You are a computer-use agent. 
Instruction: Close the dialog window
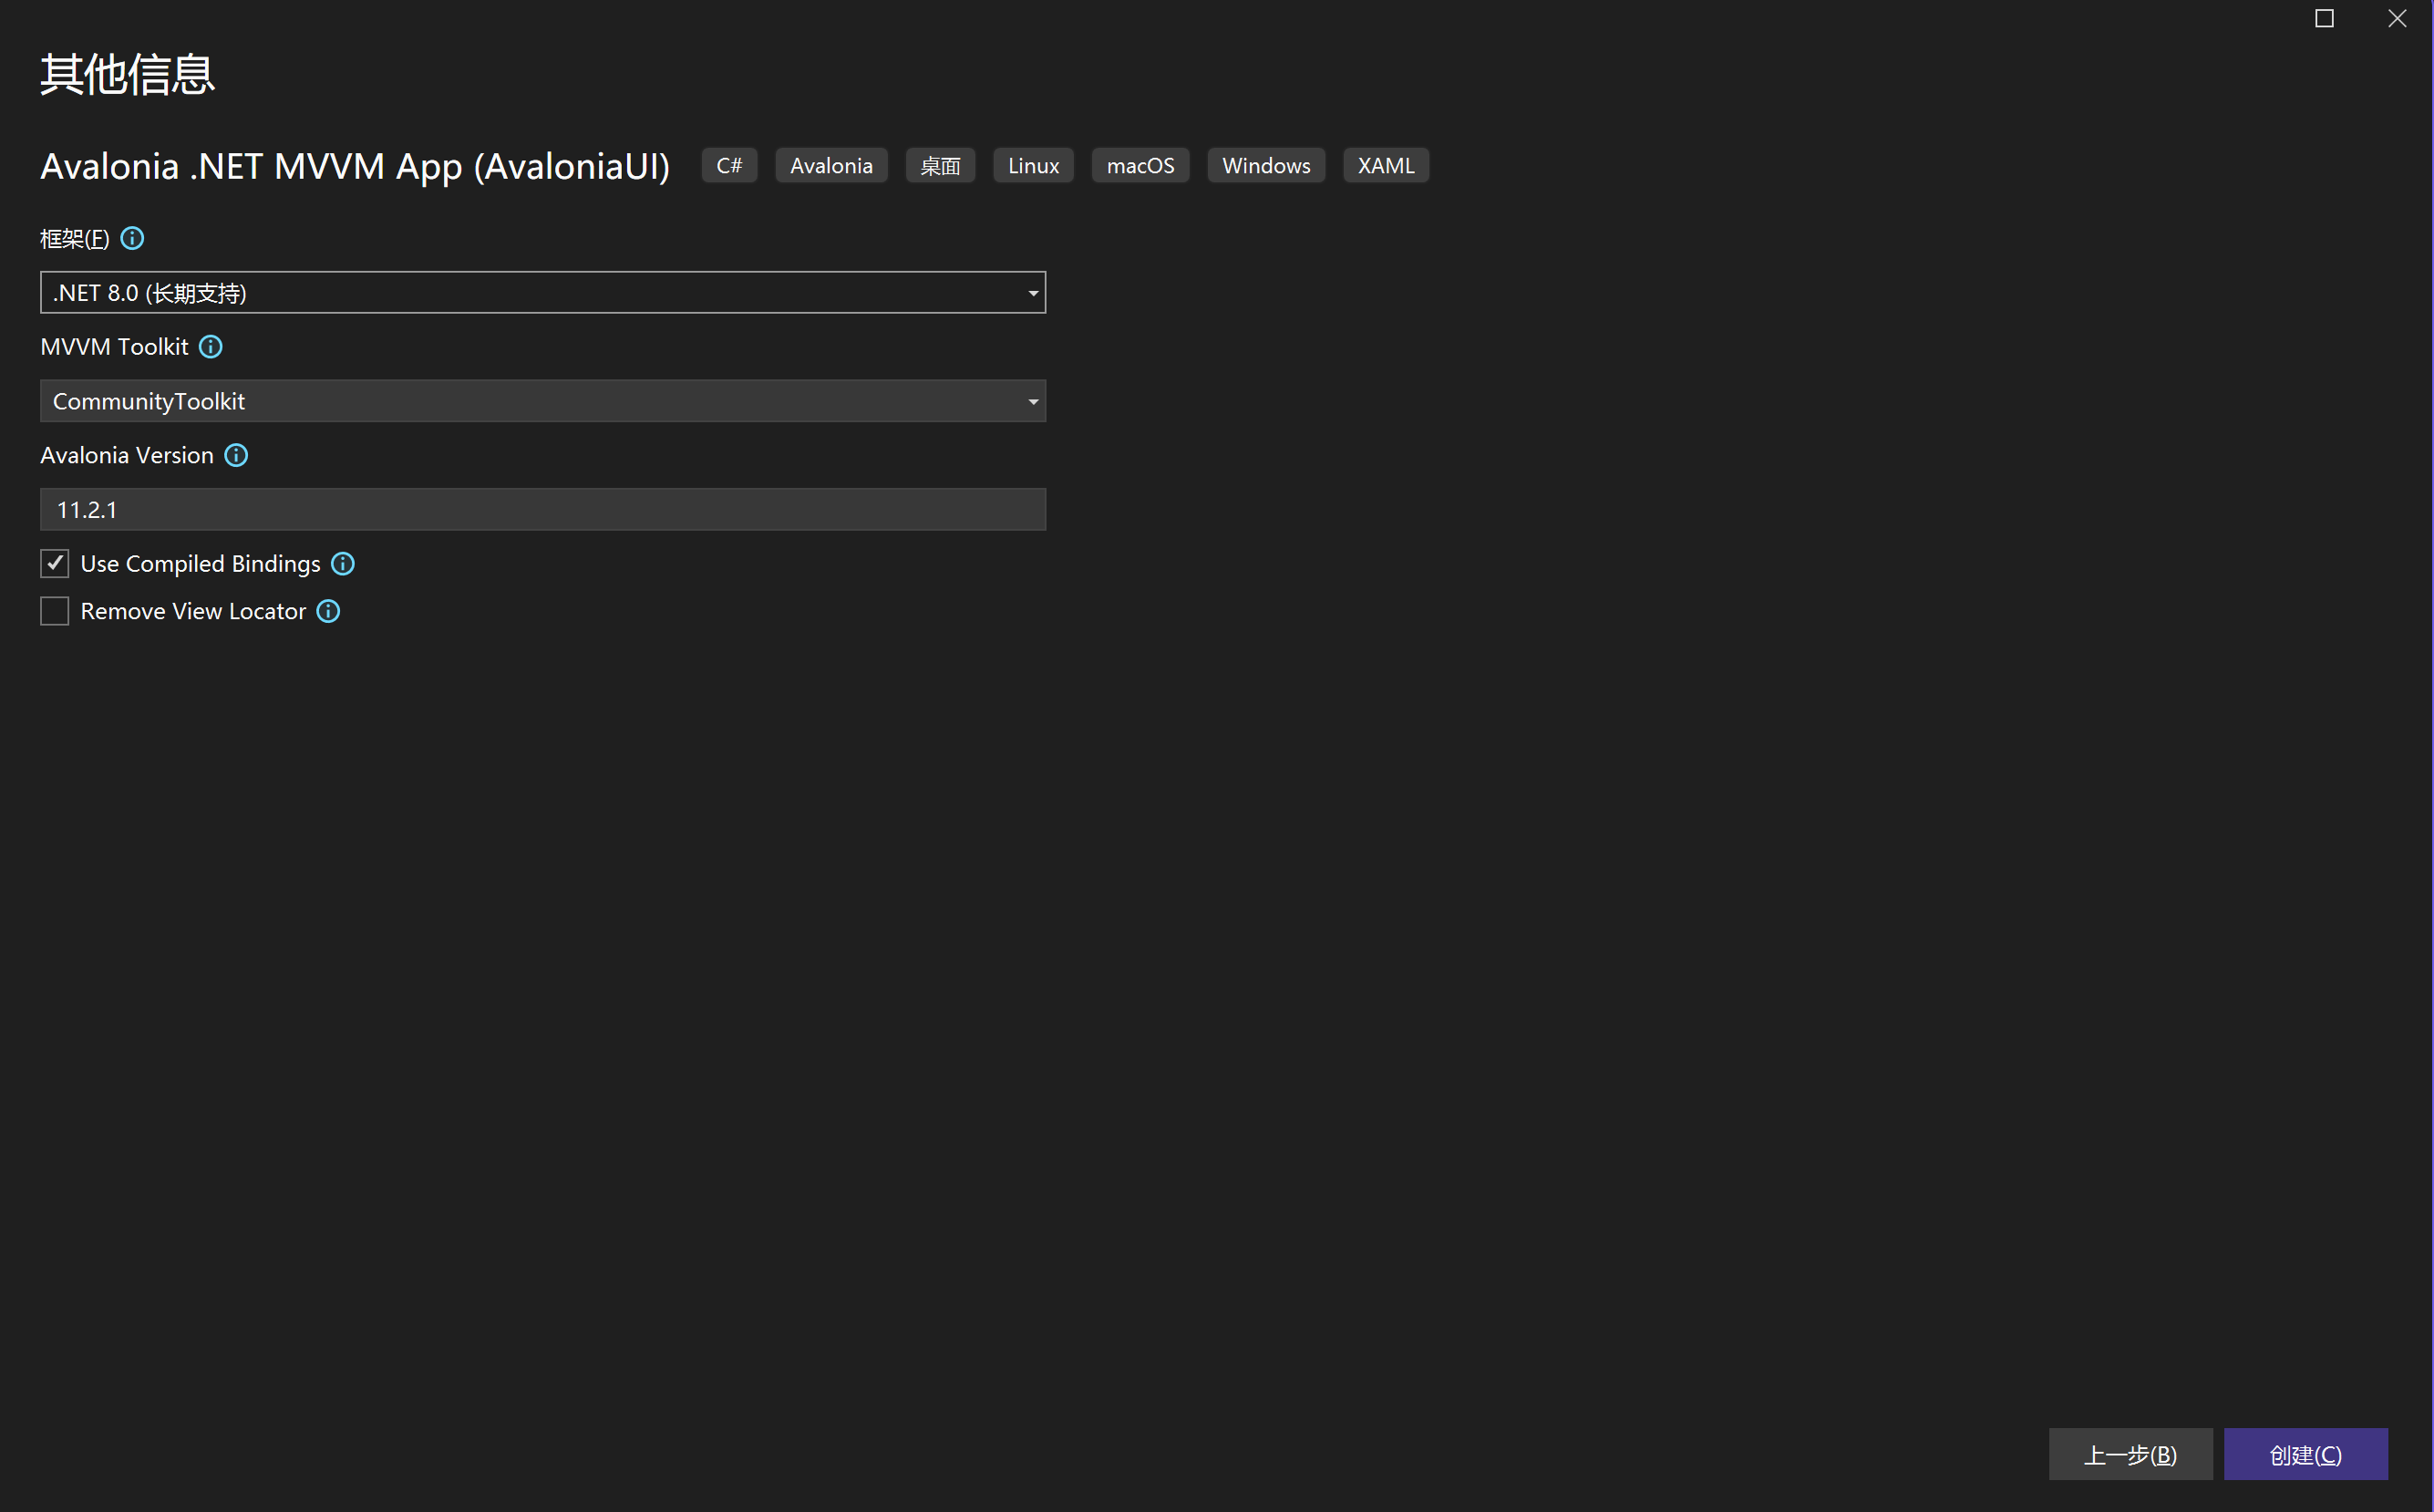(2397, 19)
